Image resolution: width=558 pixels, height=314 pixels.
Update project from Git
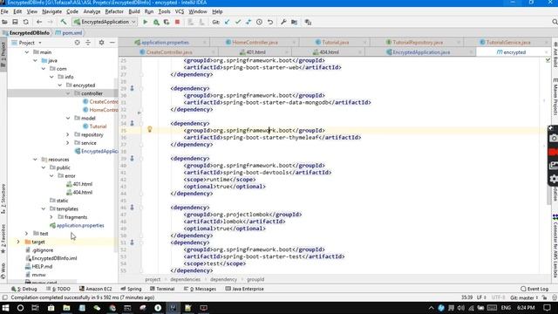227,22
